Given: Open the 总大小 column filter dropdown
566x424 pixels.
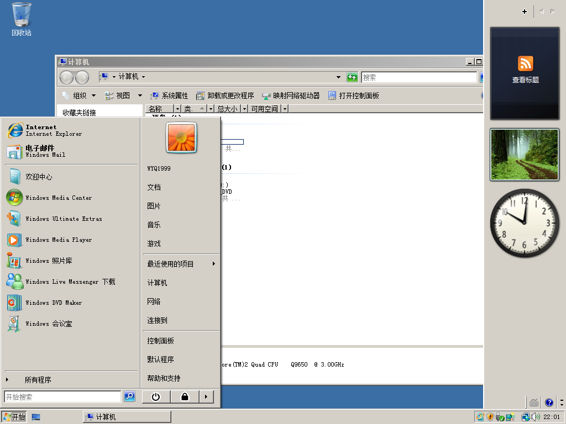Looking at the screenshot, I should click(244, 109).
